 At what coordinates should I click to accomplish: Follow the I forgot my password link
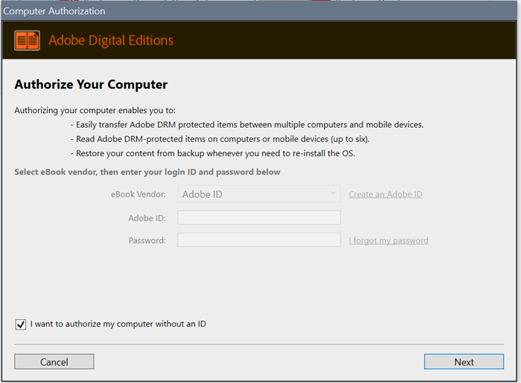389,240
